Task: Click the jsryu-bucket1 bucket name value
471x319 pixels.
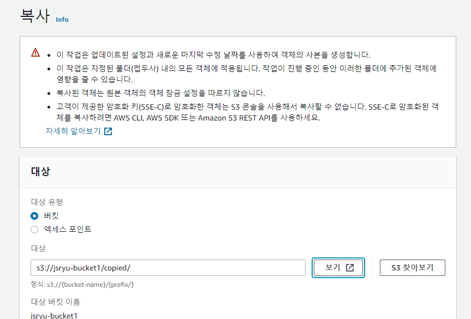Action: (x=54, y=315)
